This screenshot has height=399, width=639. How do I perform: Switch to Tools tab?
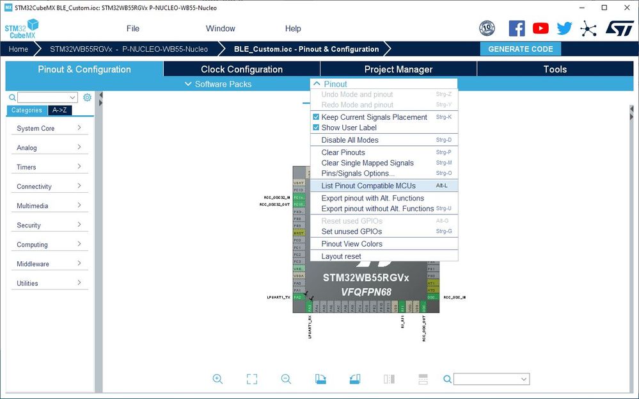pyautogui.click(x=555, y=69)
